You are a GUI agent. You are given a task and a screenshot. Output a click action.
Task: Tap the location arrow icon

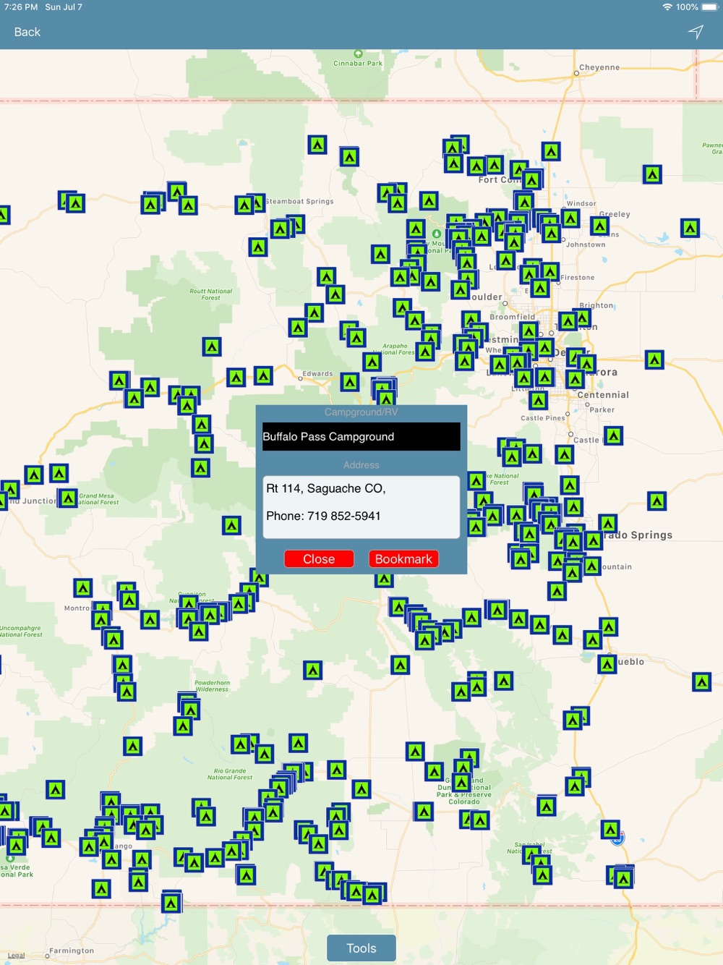(x=696, y=32)
